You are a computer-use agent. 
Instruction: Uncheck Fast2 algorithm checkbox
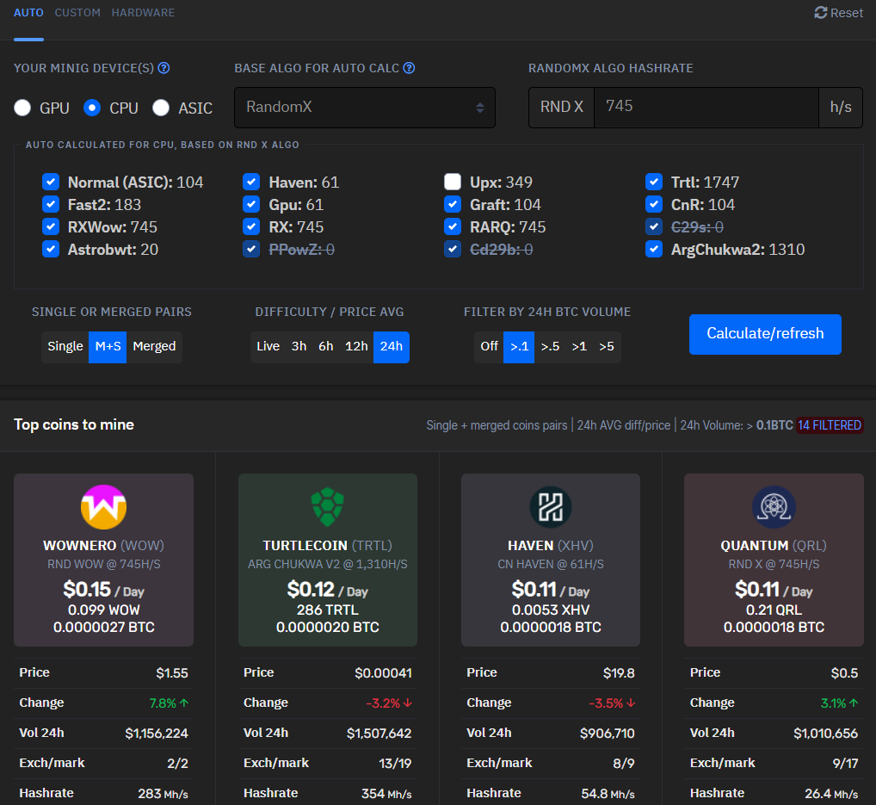pyautogui.click(x=51, y=204)
